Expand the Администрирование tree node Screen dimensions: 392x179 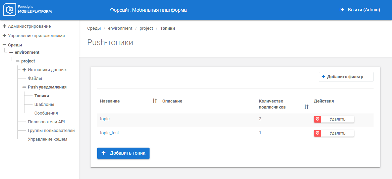[4, 26]
